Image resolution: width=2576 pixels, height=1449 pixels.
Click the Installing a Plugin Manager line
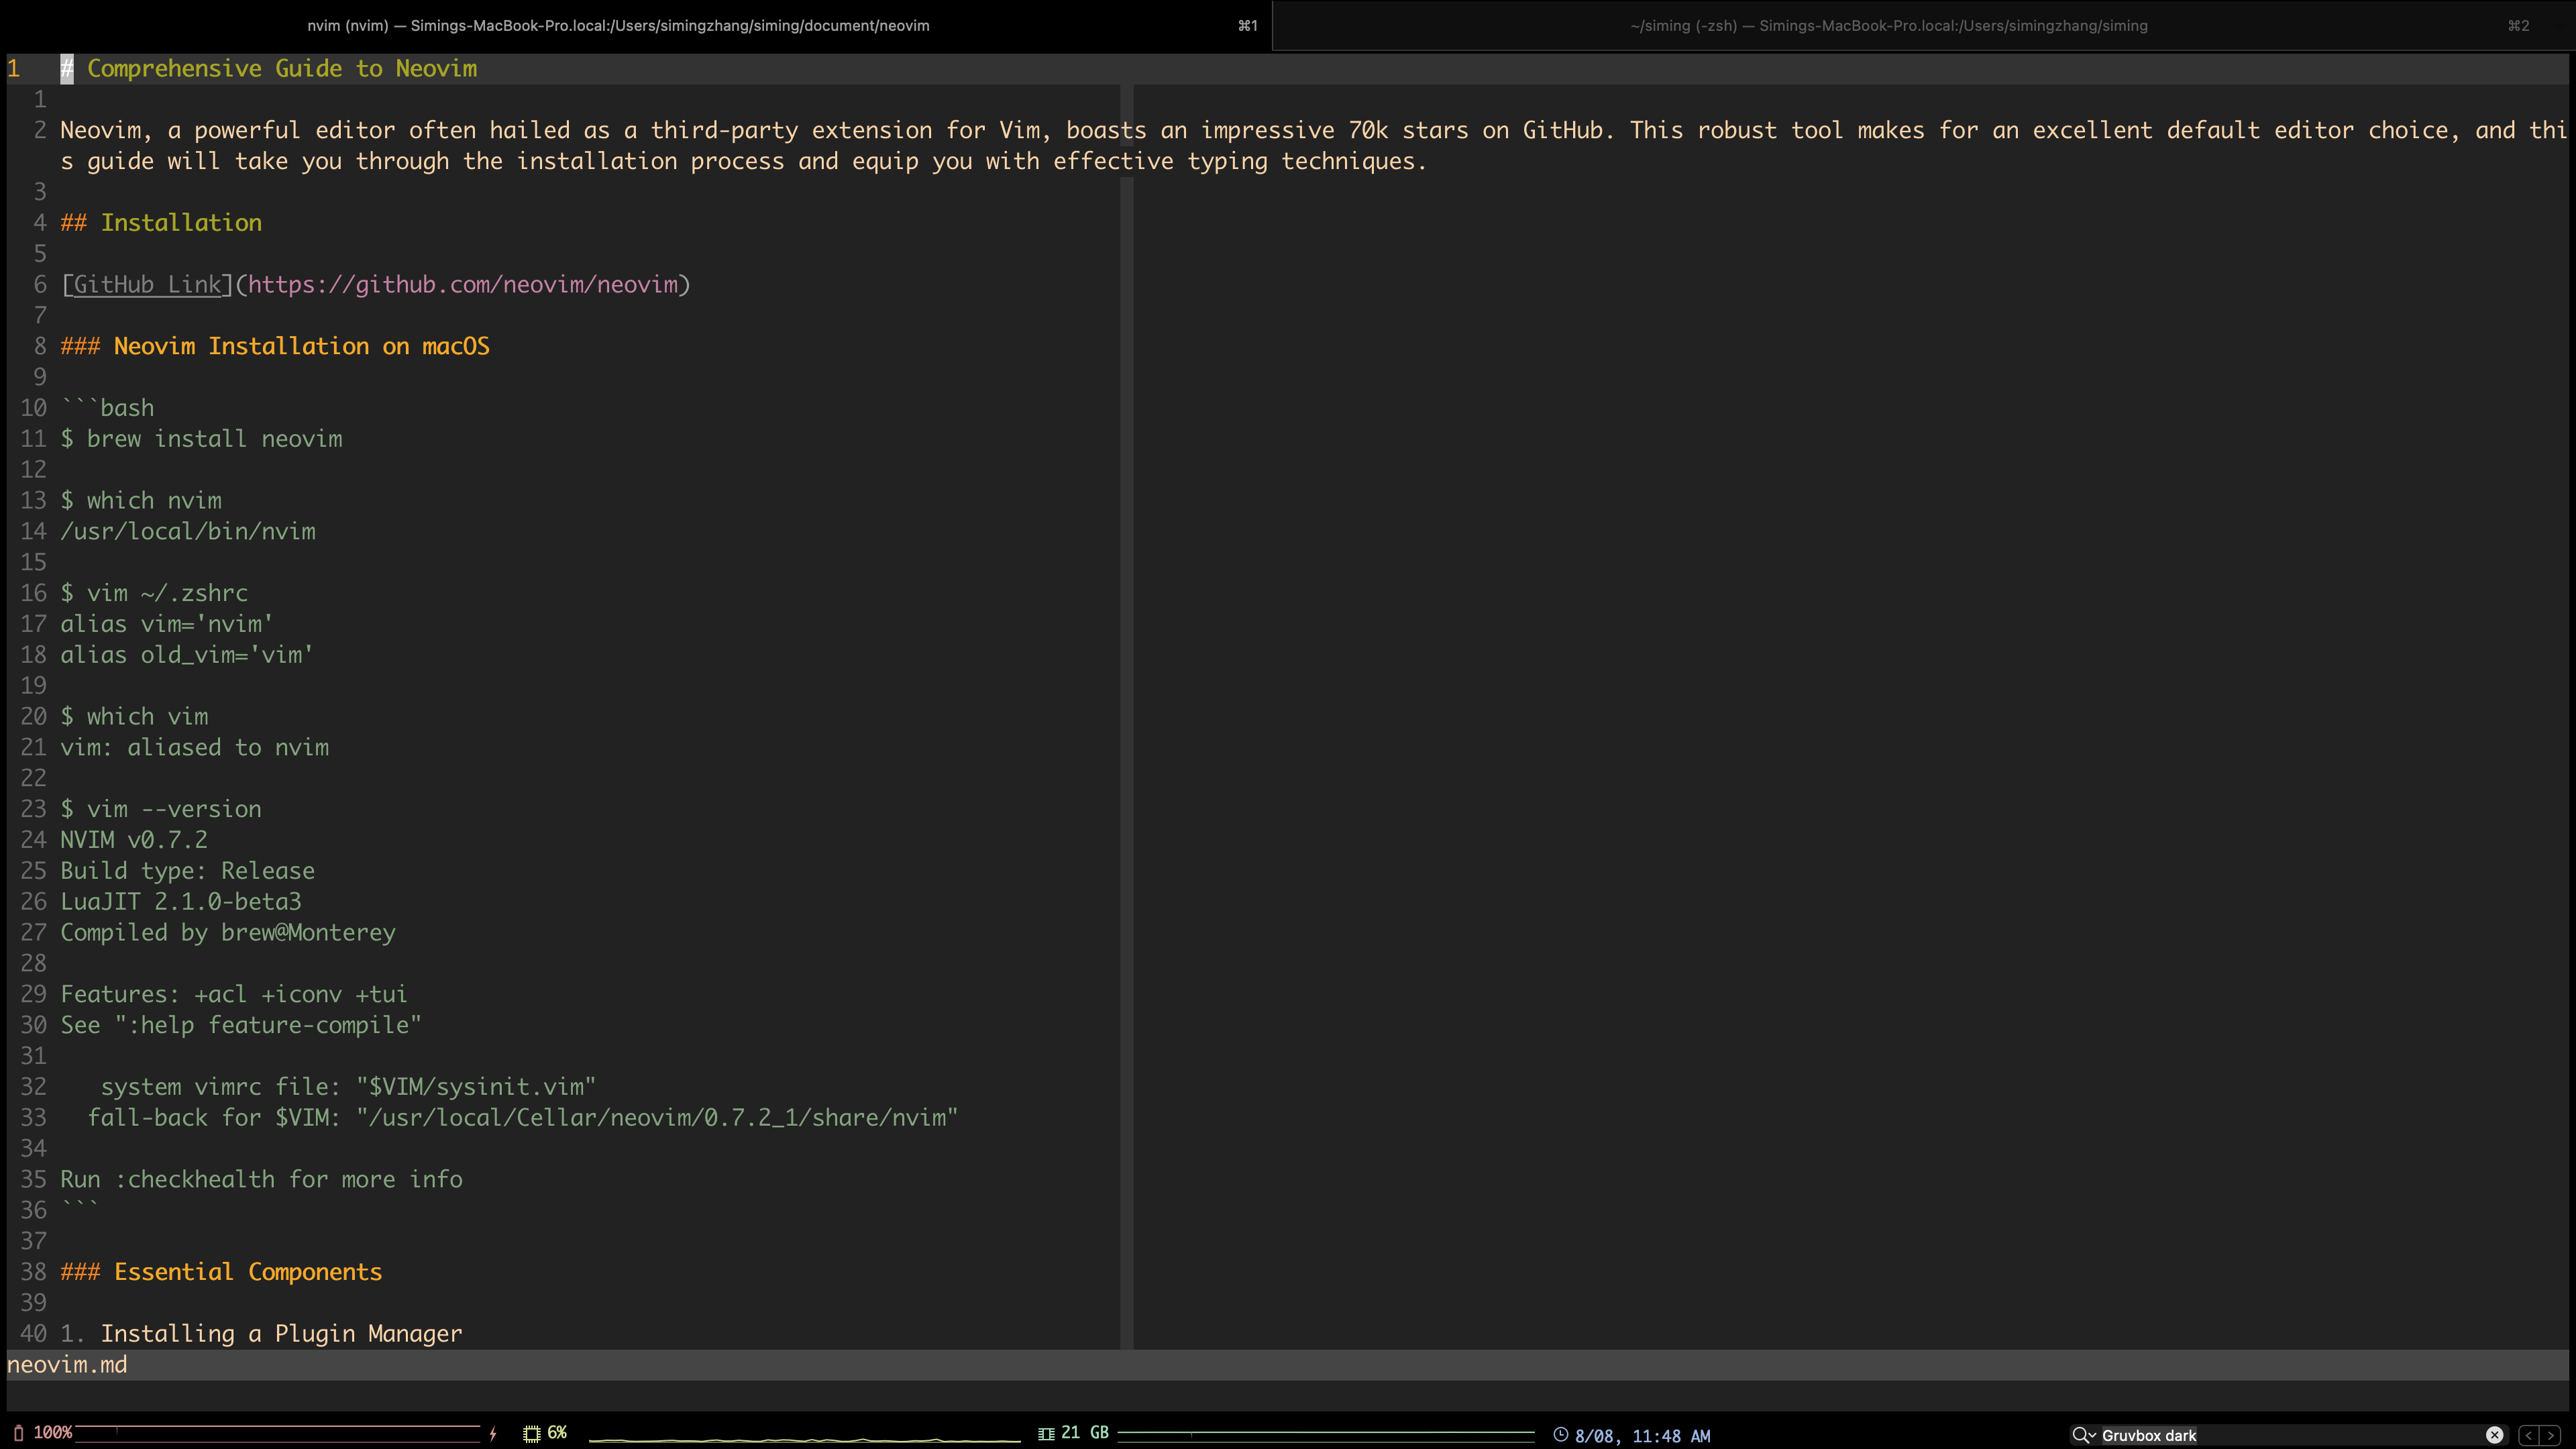tap(261, 1334)
